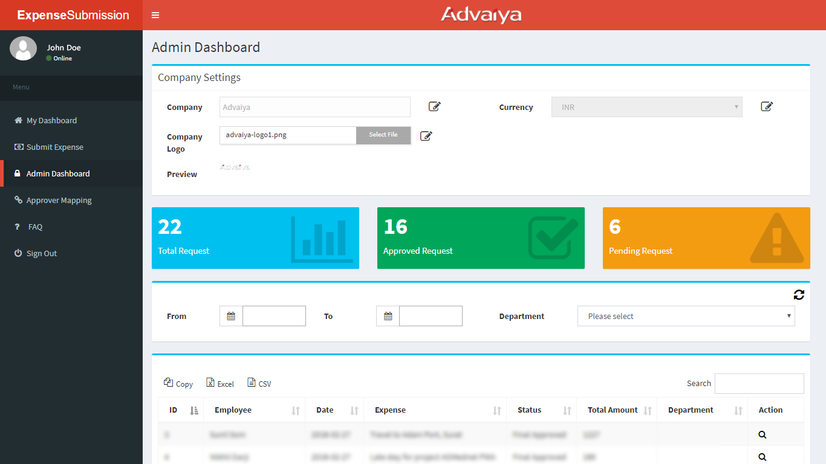This screenshot has width=826, height=464.
Task: Edit the Currency setting
Action: pos(767,107)
